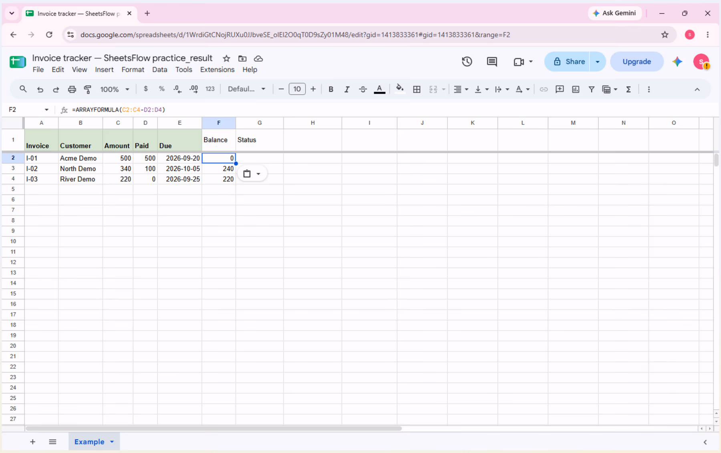The width and height of the screenshot is (721, 453).
Task: Open more number formats (123)
Action: [x=210, y=89]
